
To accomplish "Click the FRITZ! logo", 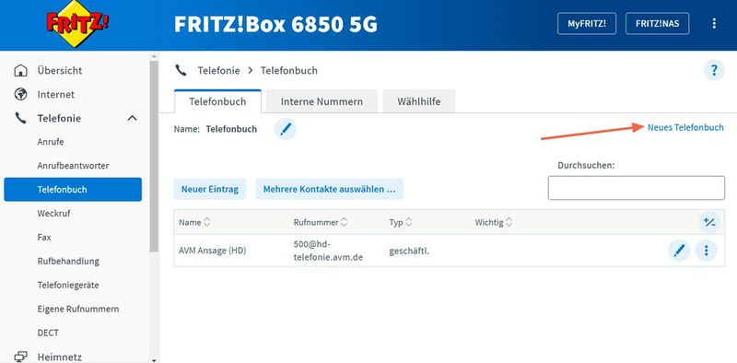I will tap(77, 24).
